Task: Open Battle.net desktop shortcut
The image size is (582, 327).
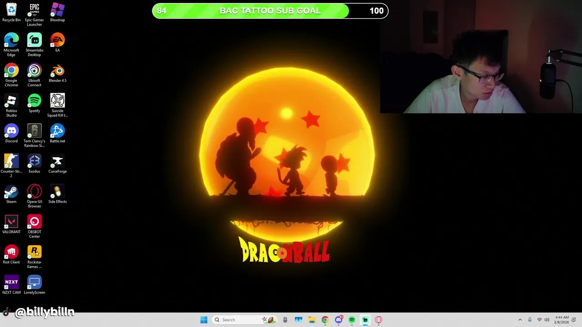Action: (x=57, y=134)
